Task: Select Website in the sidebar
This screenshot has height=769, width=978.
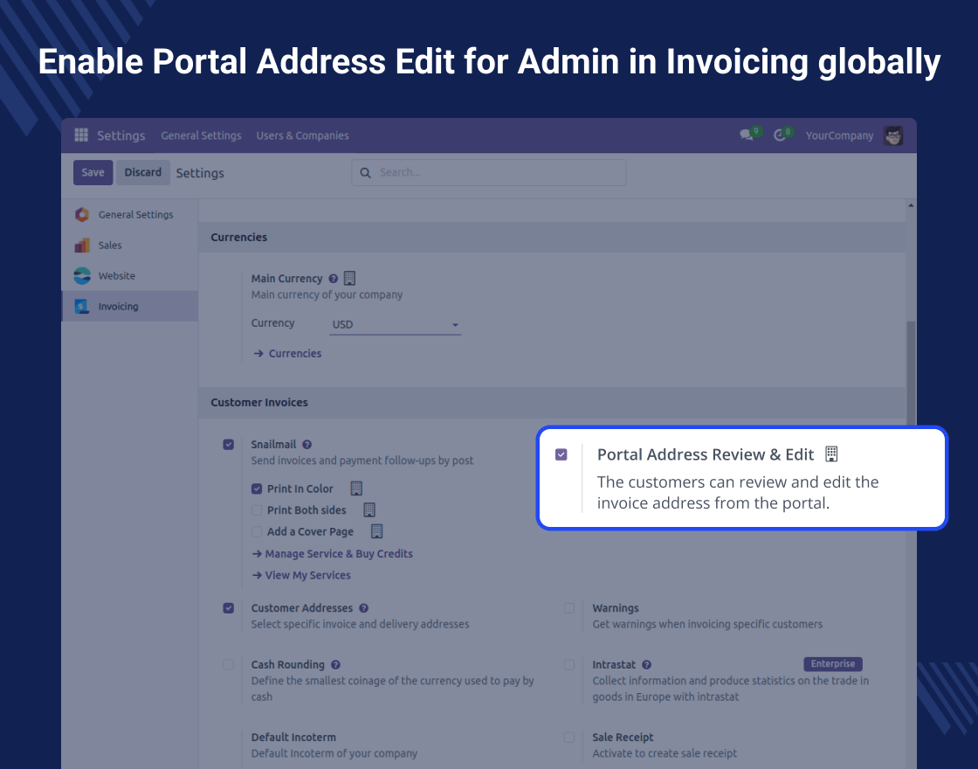Action: point(130,276)
